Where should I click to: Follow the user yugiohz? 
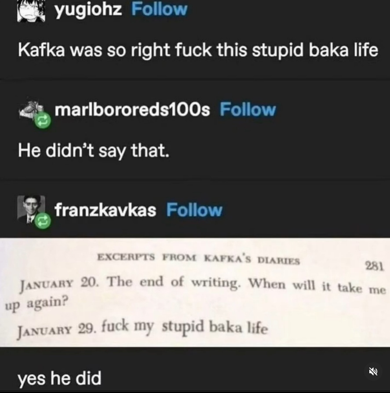pyautogui.click(x=160, y=9)
